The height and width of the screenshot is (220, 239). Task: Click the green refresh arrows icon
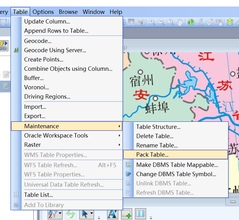(x=71, y=214)
